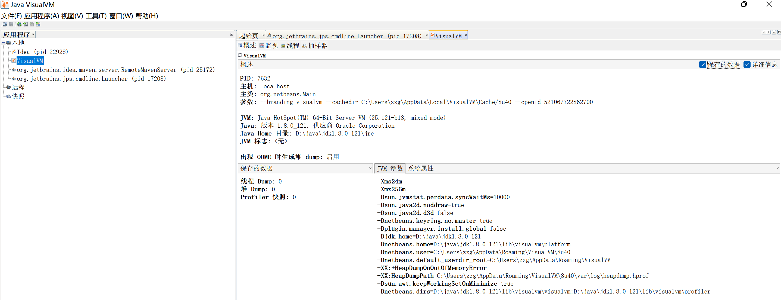Toggle the 概述 section header
Viewport: 781px width, 300px height.
pyautogui.click(x=247, y=64)
